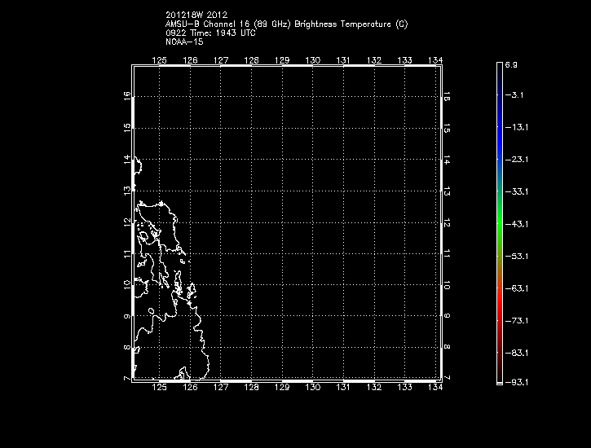Select the 128 longitude label on bottom axis

(251, 388)
